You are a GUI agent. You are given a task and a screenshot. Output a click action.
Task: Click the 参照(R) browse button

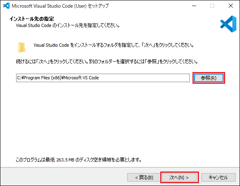coord(209,78)
